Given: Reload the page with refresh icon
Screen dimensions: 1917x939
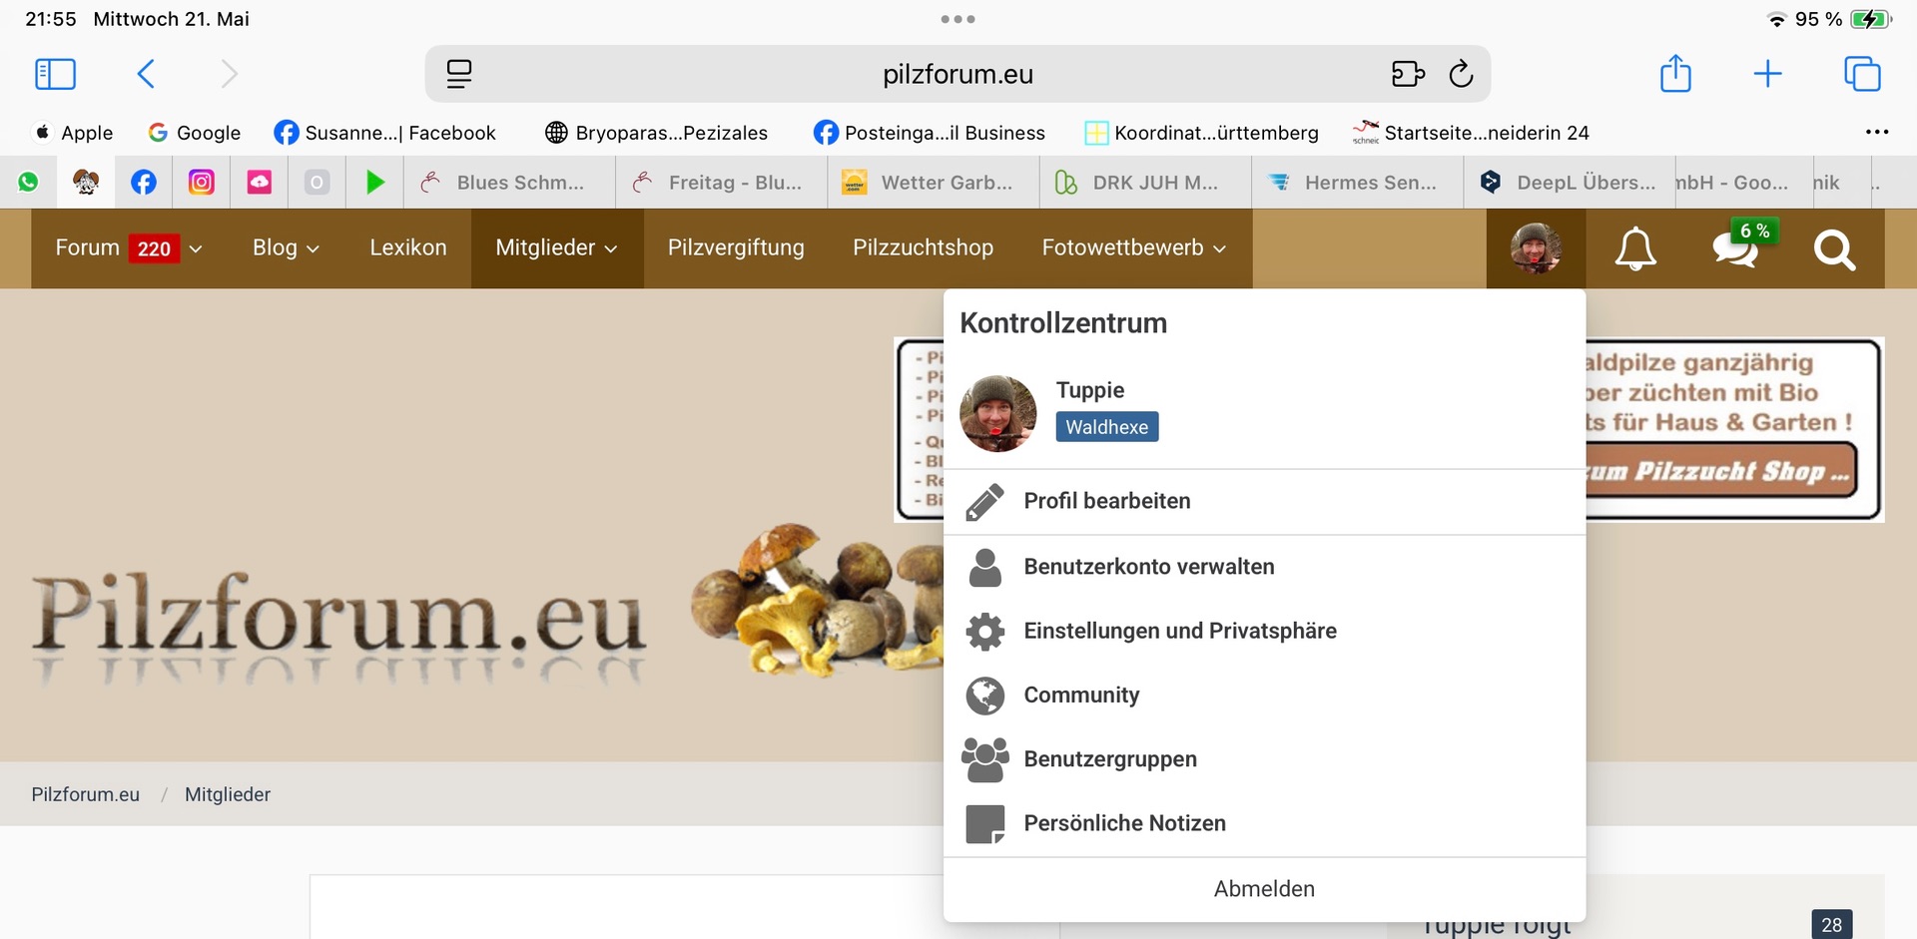Looking at the screenshot, I should 1461,74.
